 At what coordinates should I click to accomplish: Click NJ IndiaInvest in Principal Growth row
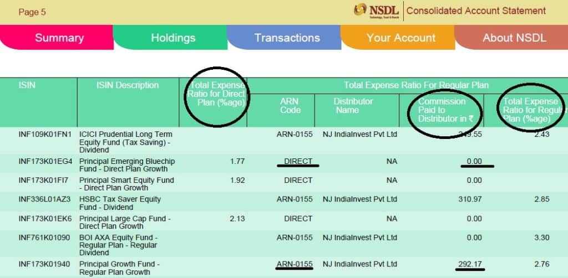[x=359, y=264]
